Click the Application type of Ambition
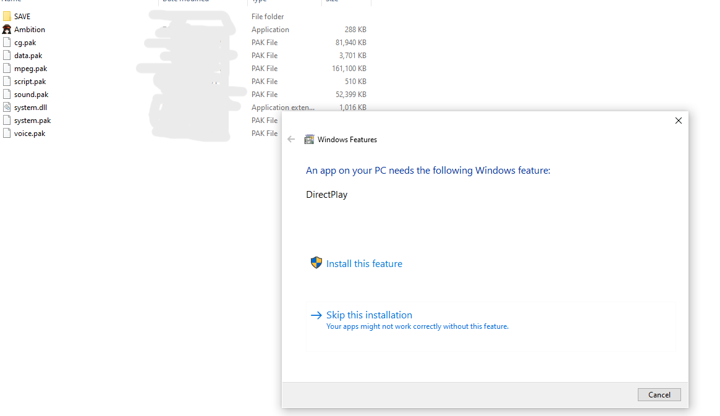720x416 pixels. (x=270, y=30)
